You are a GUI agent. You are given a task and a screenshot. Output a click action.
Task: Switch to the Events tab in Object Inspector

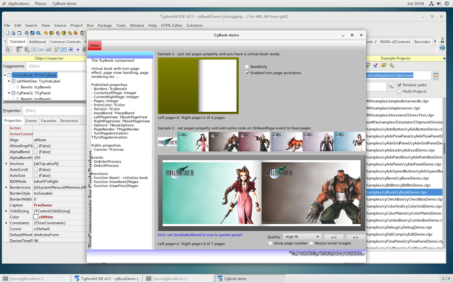pos(31,121)
